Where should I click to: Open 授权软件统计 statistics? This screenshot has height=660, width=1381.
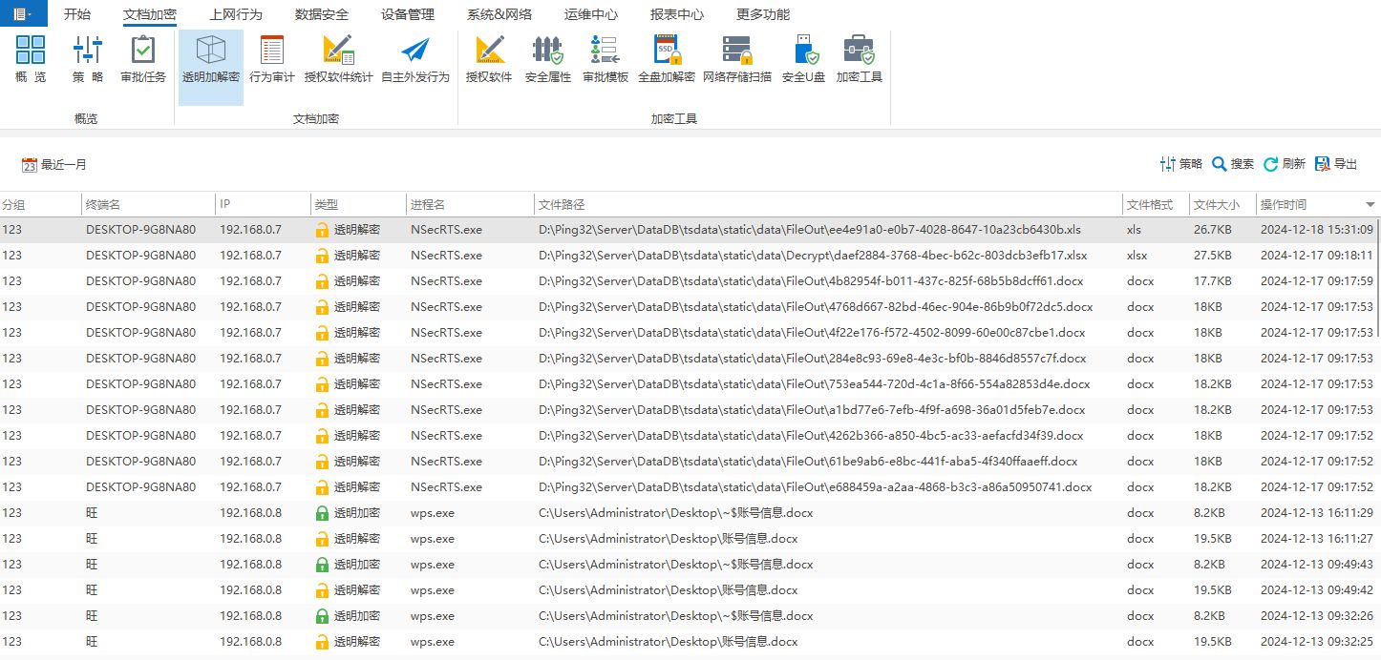(x=338, y=59)
